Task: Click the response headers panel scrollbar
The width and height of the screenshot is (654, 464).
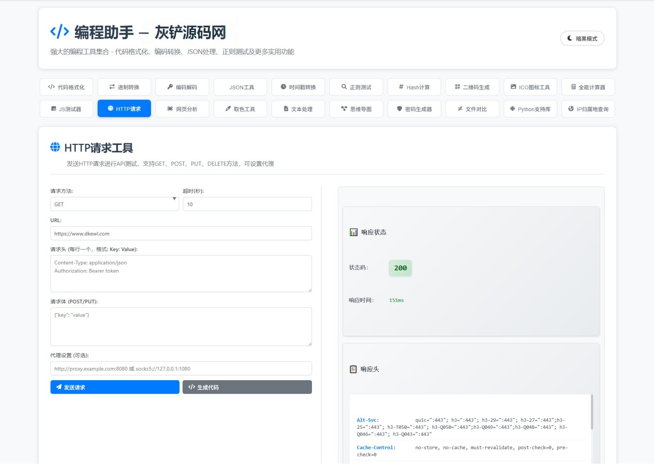Action: point(592,412)
